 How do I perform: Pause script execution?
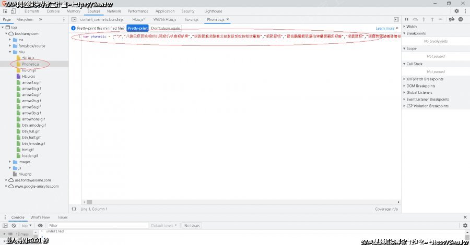407,19
